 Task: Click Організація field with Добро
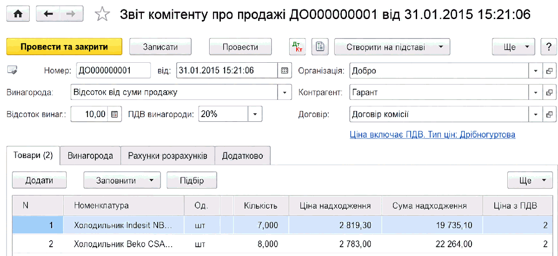(x=439, y=71)
